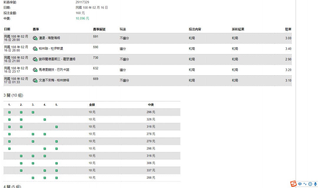Image resolution: width=318 pixels, height=188 pixels.
Task: Click the Sogou input method logo
Action: [x=294, y=184]
